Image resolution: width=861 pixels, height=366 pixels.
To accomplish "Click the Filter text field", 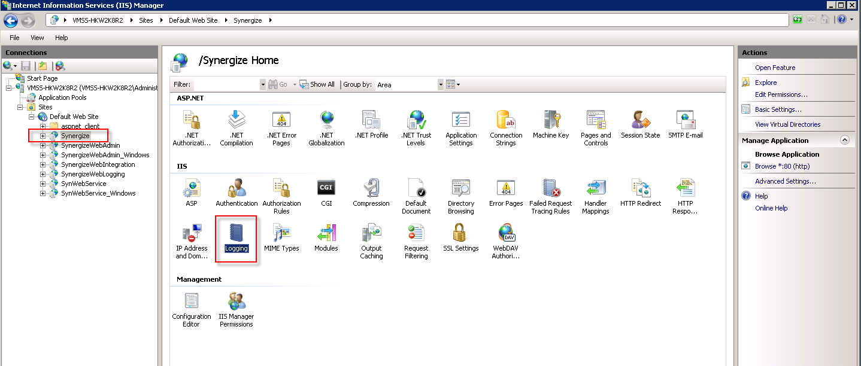I will pos(226,84).
